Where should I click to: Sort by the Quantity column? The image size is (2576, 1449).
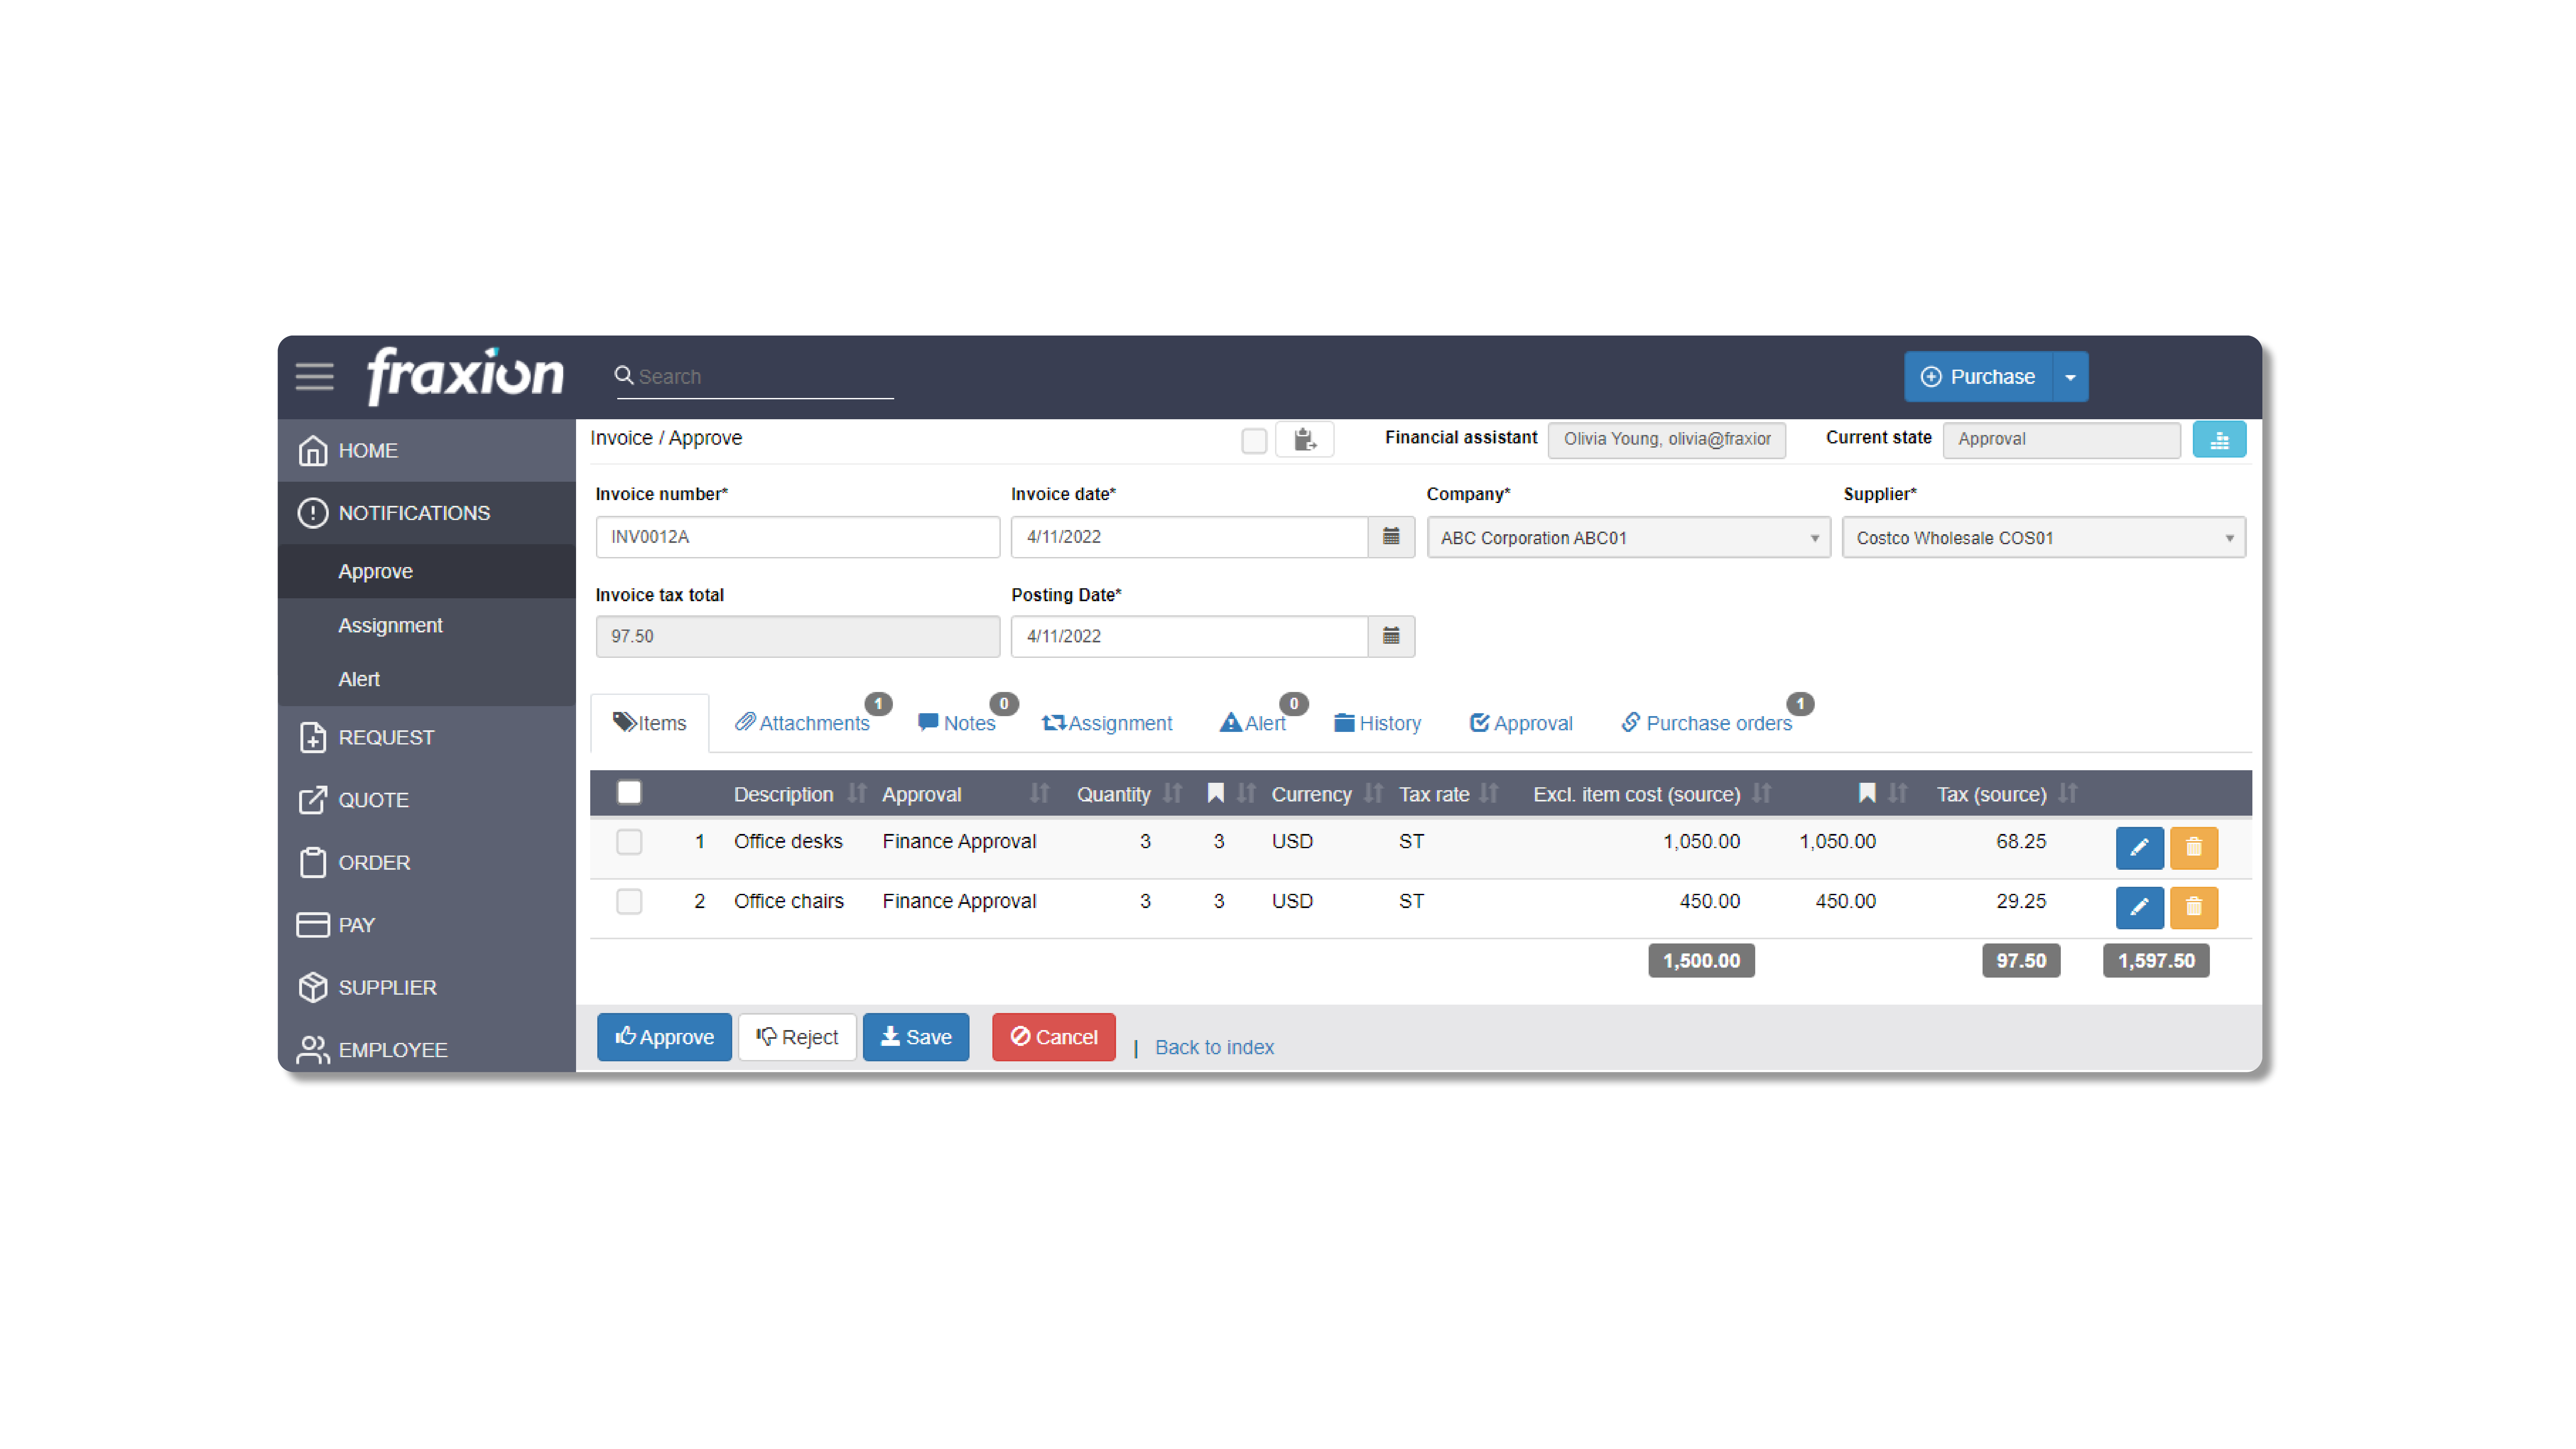(1172, 794)
